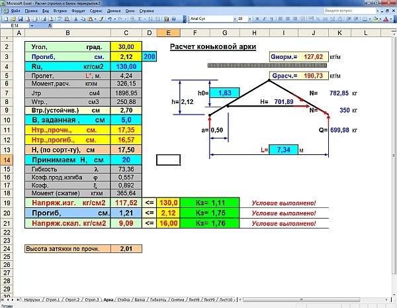Click the AutoSum sigma icon

click(139, 19)
